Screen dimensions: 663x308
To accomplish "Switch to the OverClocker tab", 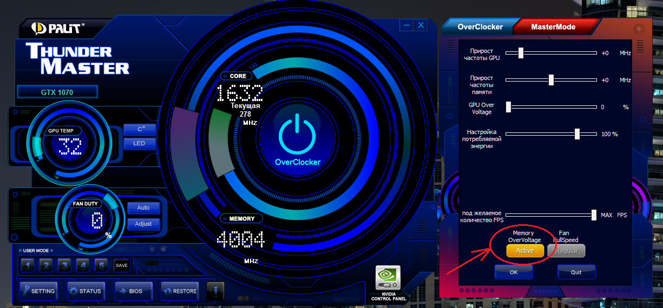I will click(x=480, y=26).
